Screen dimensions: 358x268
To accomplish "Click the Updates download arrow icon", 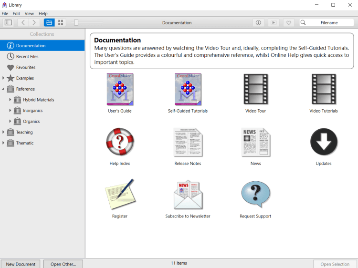I will click(324, 142).
